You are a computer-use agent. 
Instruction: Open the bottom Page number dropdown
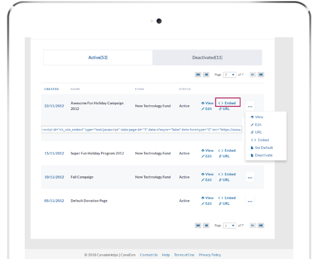(x=229, y=225)
